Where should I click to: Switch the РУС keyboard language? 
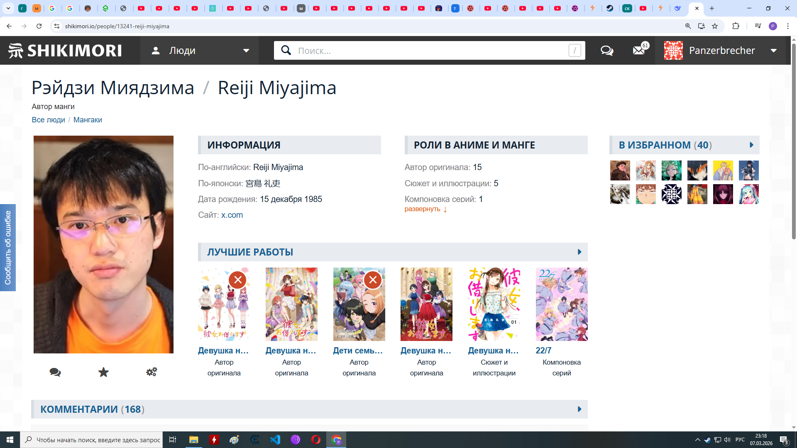click(740, 440)
